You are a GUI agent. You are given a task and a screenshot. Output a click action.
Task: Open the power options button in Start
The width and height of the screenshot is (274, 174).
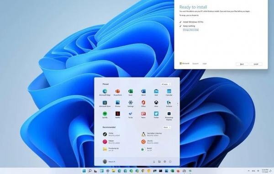pyautogui.click(x=170, y=162)
